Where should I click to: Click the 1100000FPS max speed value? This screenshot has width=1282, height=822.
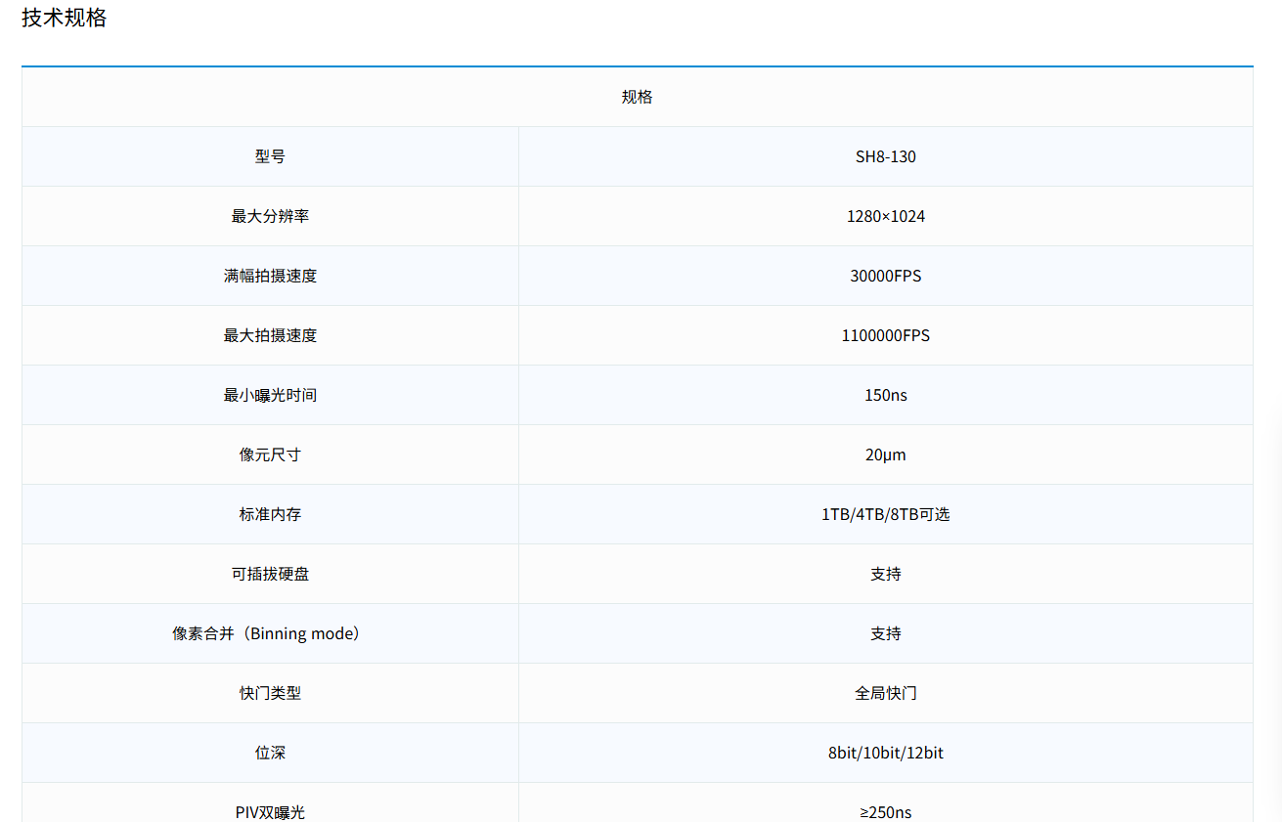click(x=885, y=335)
